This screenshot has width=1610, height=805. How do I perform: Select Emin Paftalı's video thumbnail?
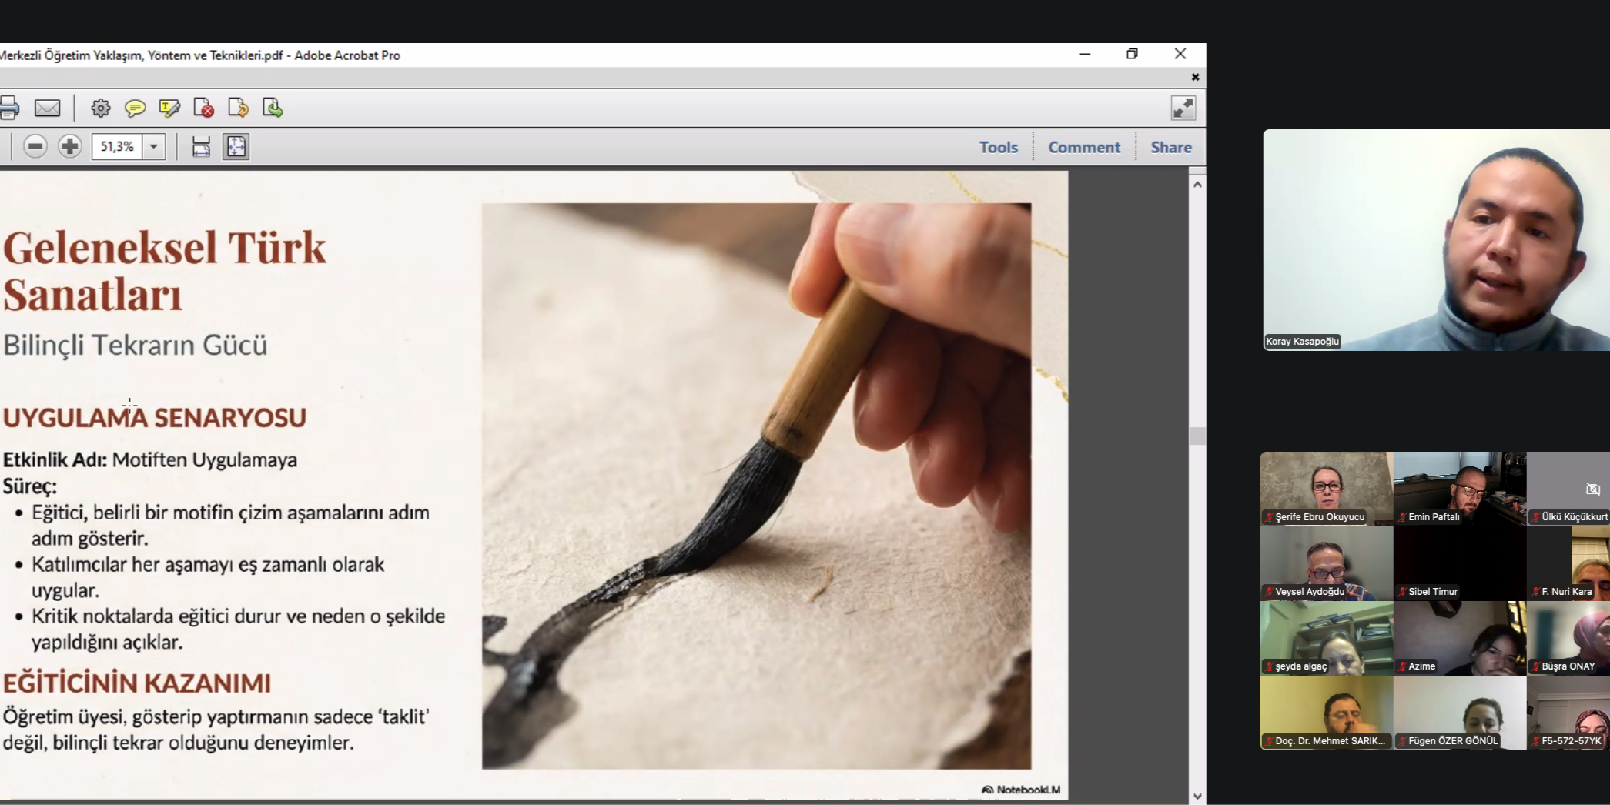[x=1459, y=488]
